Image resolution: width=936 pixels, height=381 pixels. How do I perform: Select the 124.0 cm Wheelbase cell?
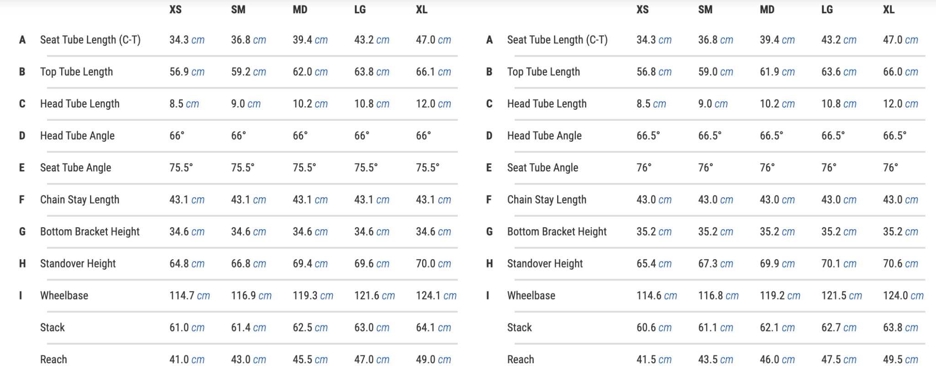click(903, 296)
